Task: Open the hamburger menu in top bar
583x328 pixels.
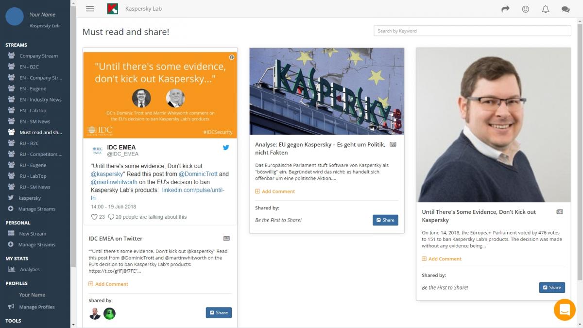Action: (89, 9)
